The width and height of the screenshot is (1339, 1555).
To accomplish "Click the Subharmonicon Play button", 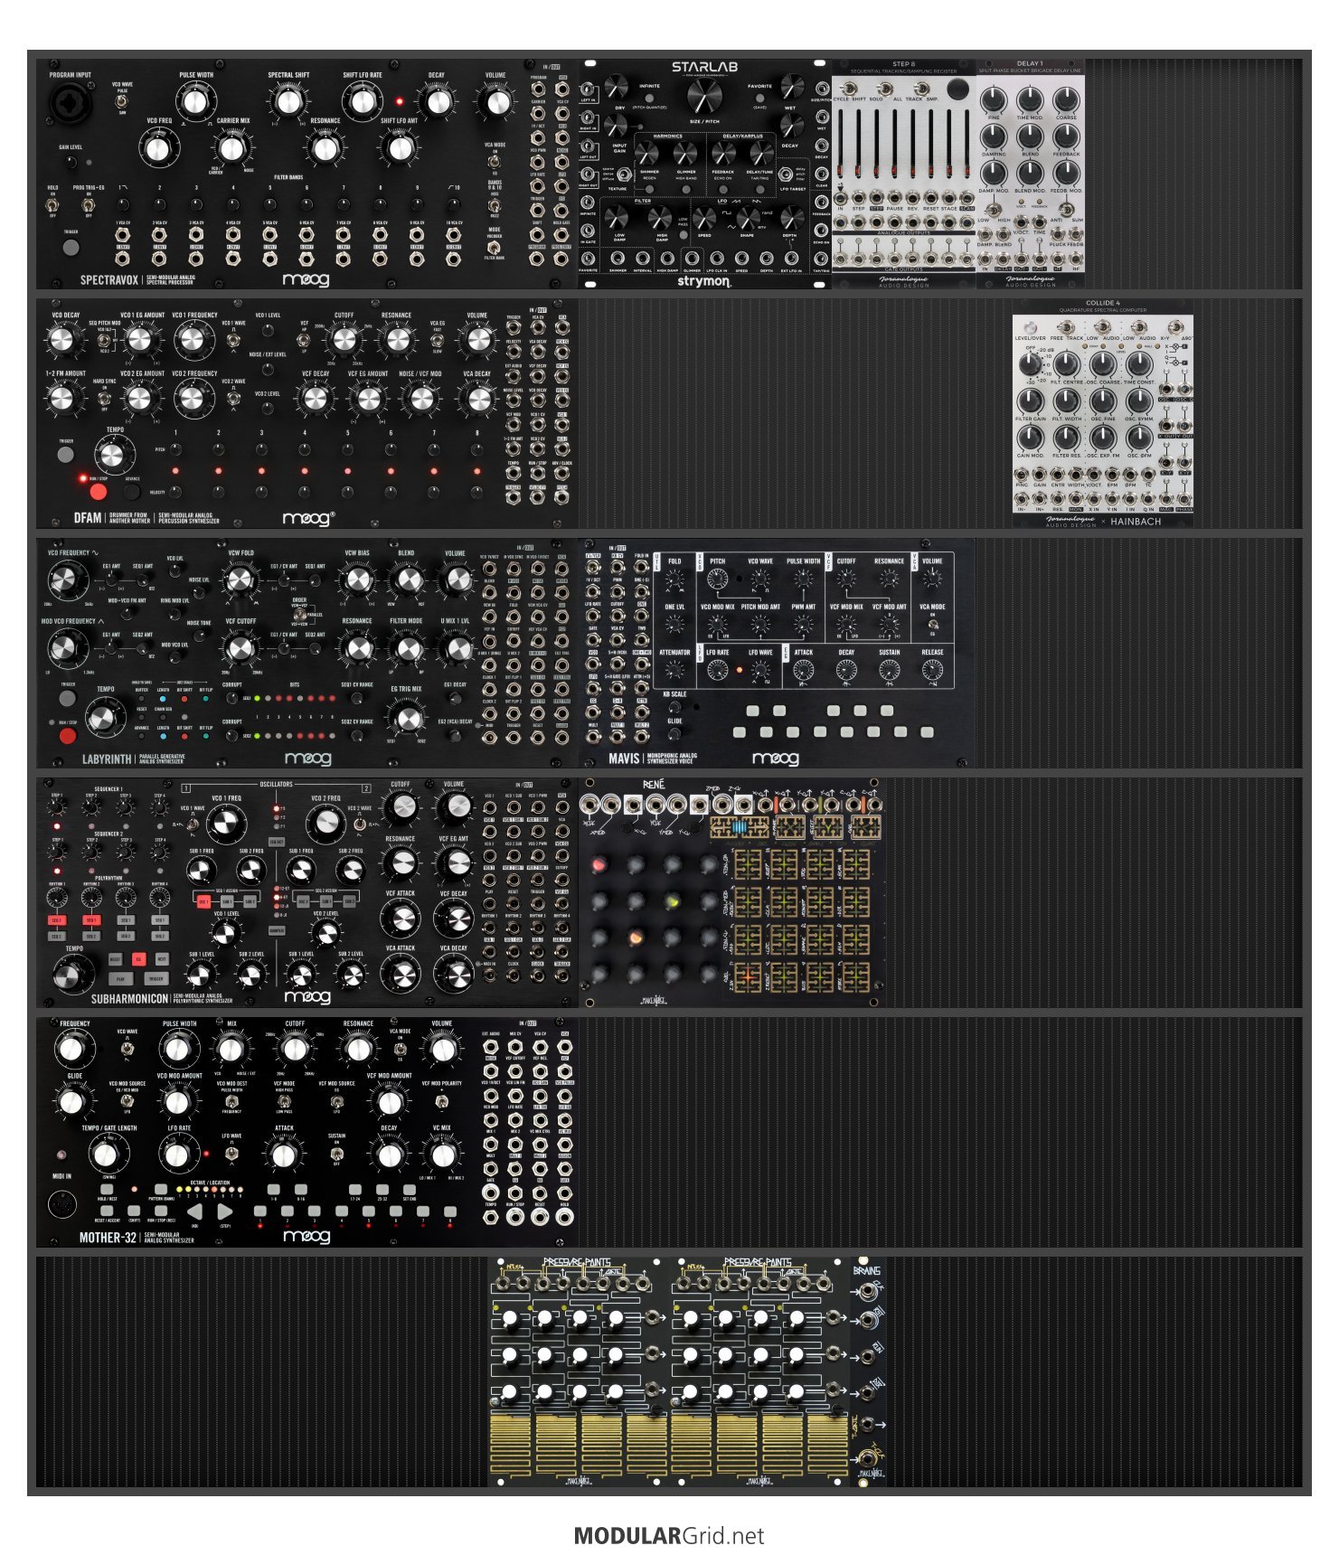I will (x=120, y=979).
